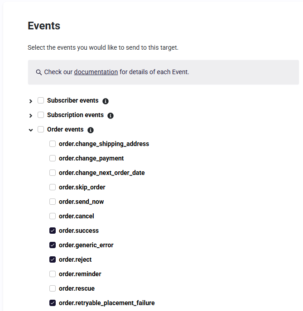Viewport: 303px width, 311px height.
Task: Enable order.change_shipping_address event
Action: (x=53, y=144)
